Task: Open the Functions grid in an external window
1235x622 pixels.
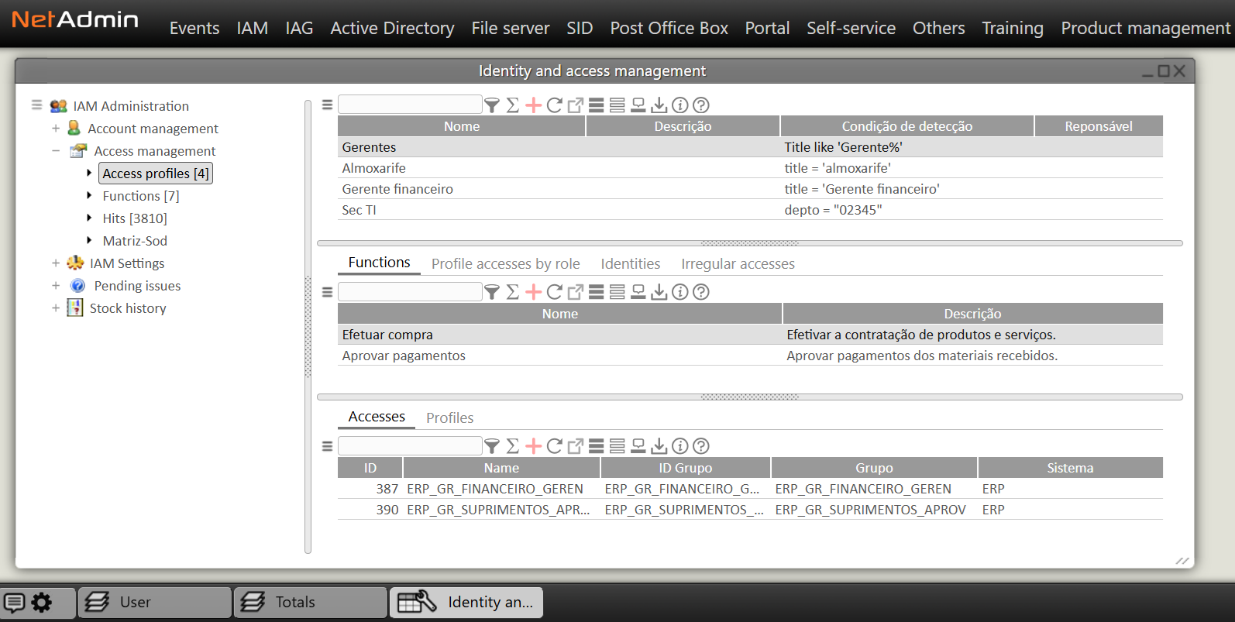Action: click(x=576, y=291)
